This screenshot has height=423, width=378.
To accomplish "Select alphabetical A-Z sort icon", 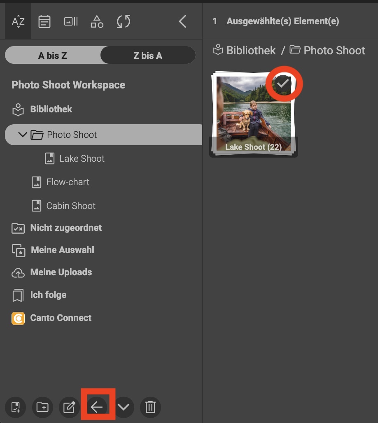I will point(18,22).
